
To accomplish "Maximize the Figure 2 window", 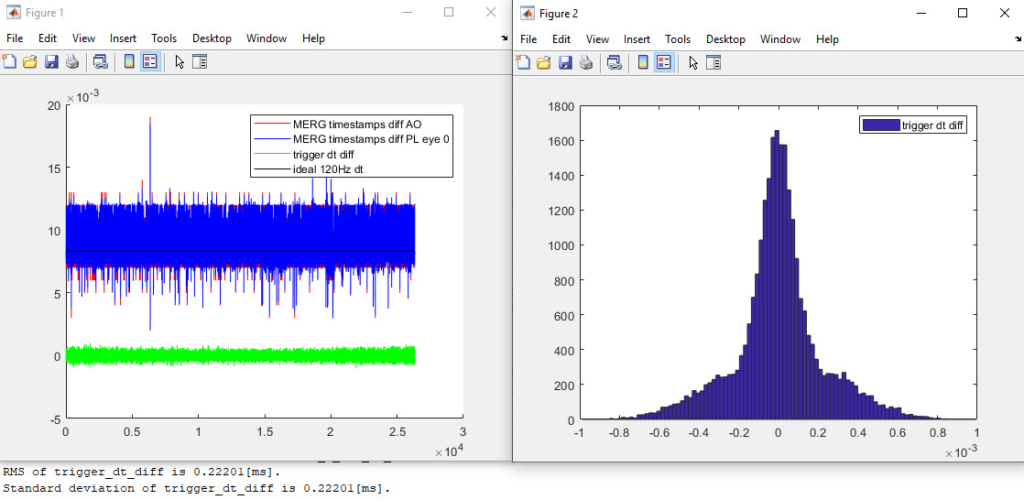I will (962, 13).
